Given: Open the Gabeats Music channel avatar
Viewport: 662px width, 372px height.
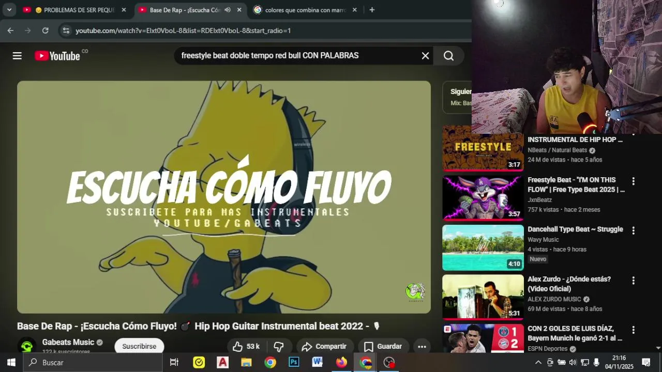Looking at the screenshot, I should coord(27,346).
